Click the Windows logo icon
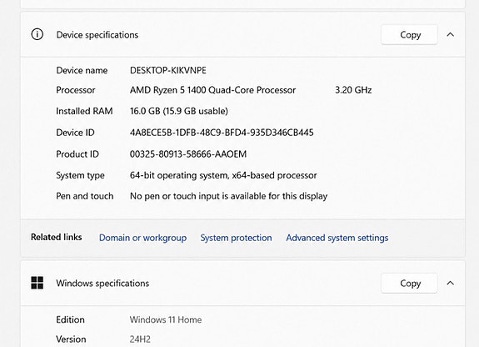 (x=37, y=283)
